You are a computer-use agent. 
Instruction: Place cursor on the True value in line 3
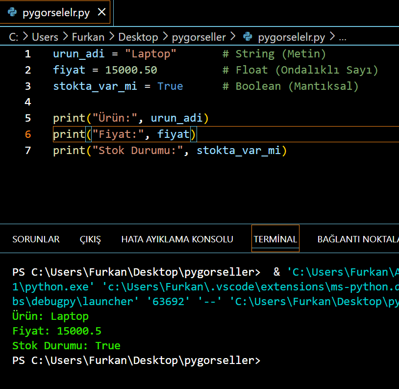(x=170, y=86)
